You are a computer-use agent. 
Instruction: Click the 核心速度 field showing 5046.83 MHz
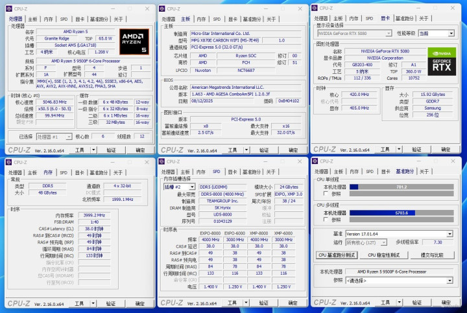pyautogui.click(x=54, y=102)
